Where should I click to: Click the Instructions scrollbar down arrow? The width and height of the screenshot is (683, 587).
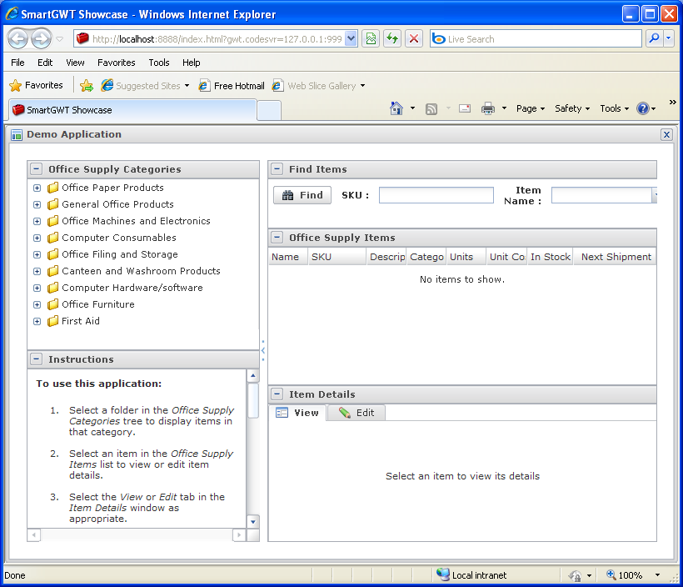pos(253,522)
